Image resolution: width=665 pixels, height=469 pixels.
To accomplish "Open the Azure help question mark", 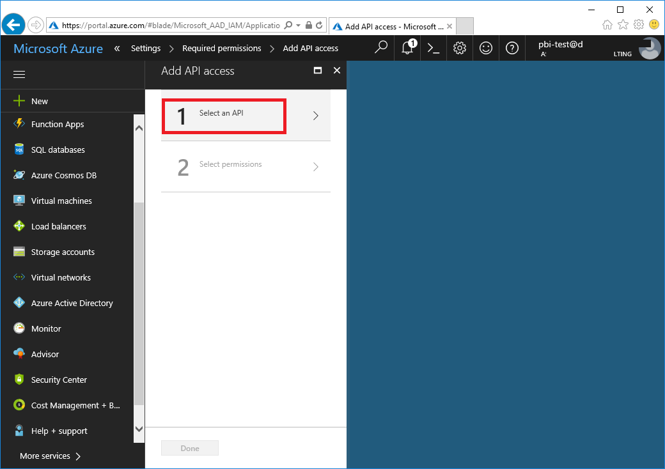I will coord(512,48).
